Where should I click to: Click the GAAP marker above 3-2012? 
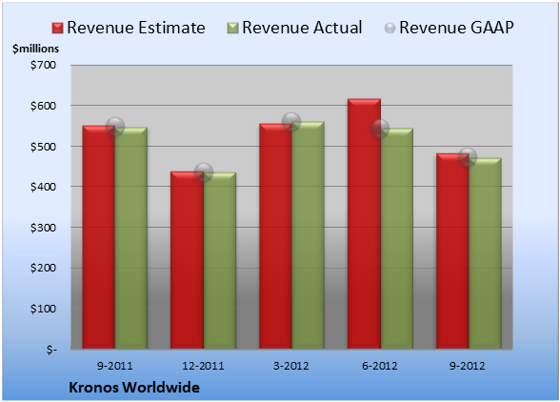click(x=291, y=122)
